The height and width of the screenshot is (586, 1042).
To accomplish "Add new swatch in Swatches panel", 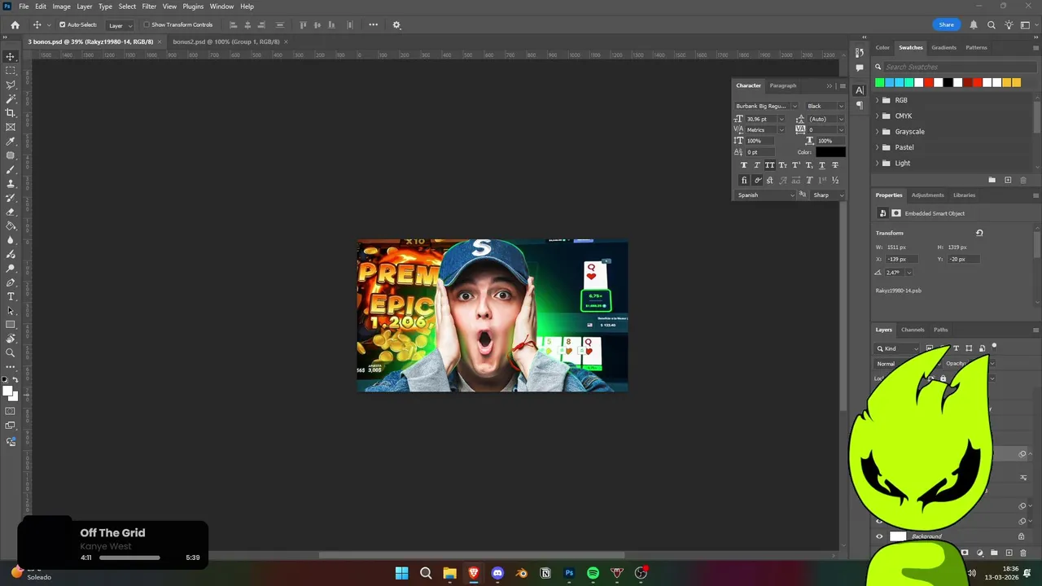I will tap(1008, 180).
